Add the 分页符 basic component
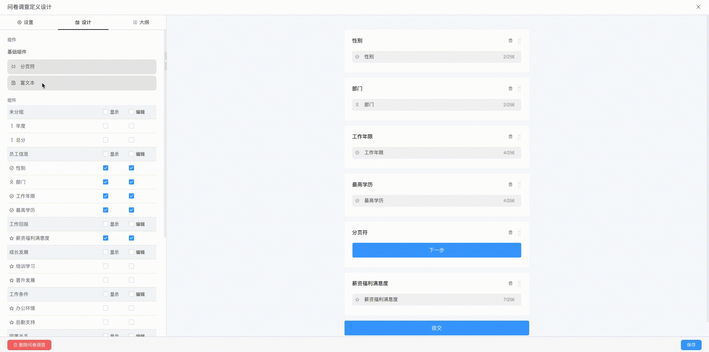 pyautogui.click(x=82, y=67)
